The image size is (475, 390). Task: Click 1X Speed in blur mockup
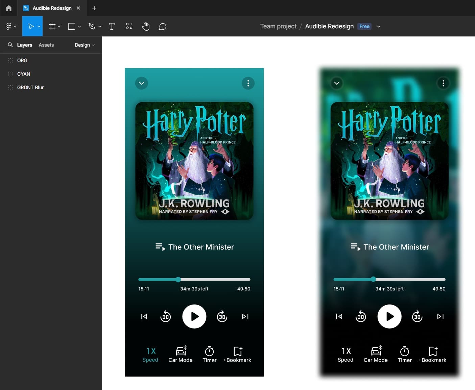point(346,355)
